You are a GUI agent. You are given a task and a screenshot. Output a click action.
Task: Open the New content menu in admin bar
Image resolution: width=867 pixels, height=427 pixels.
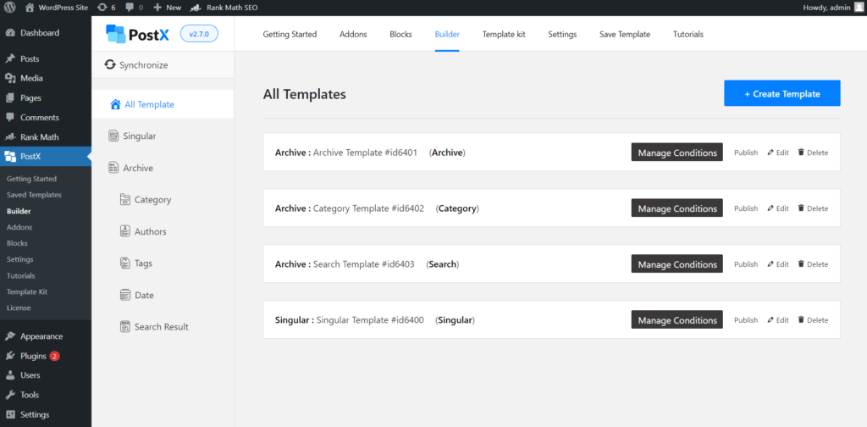[x=167, y=8]
